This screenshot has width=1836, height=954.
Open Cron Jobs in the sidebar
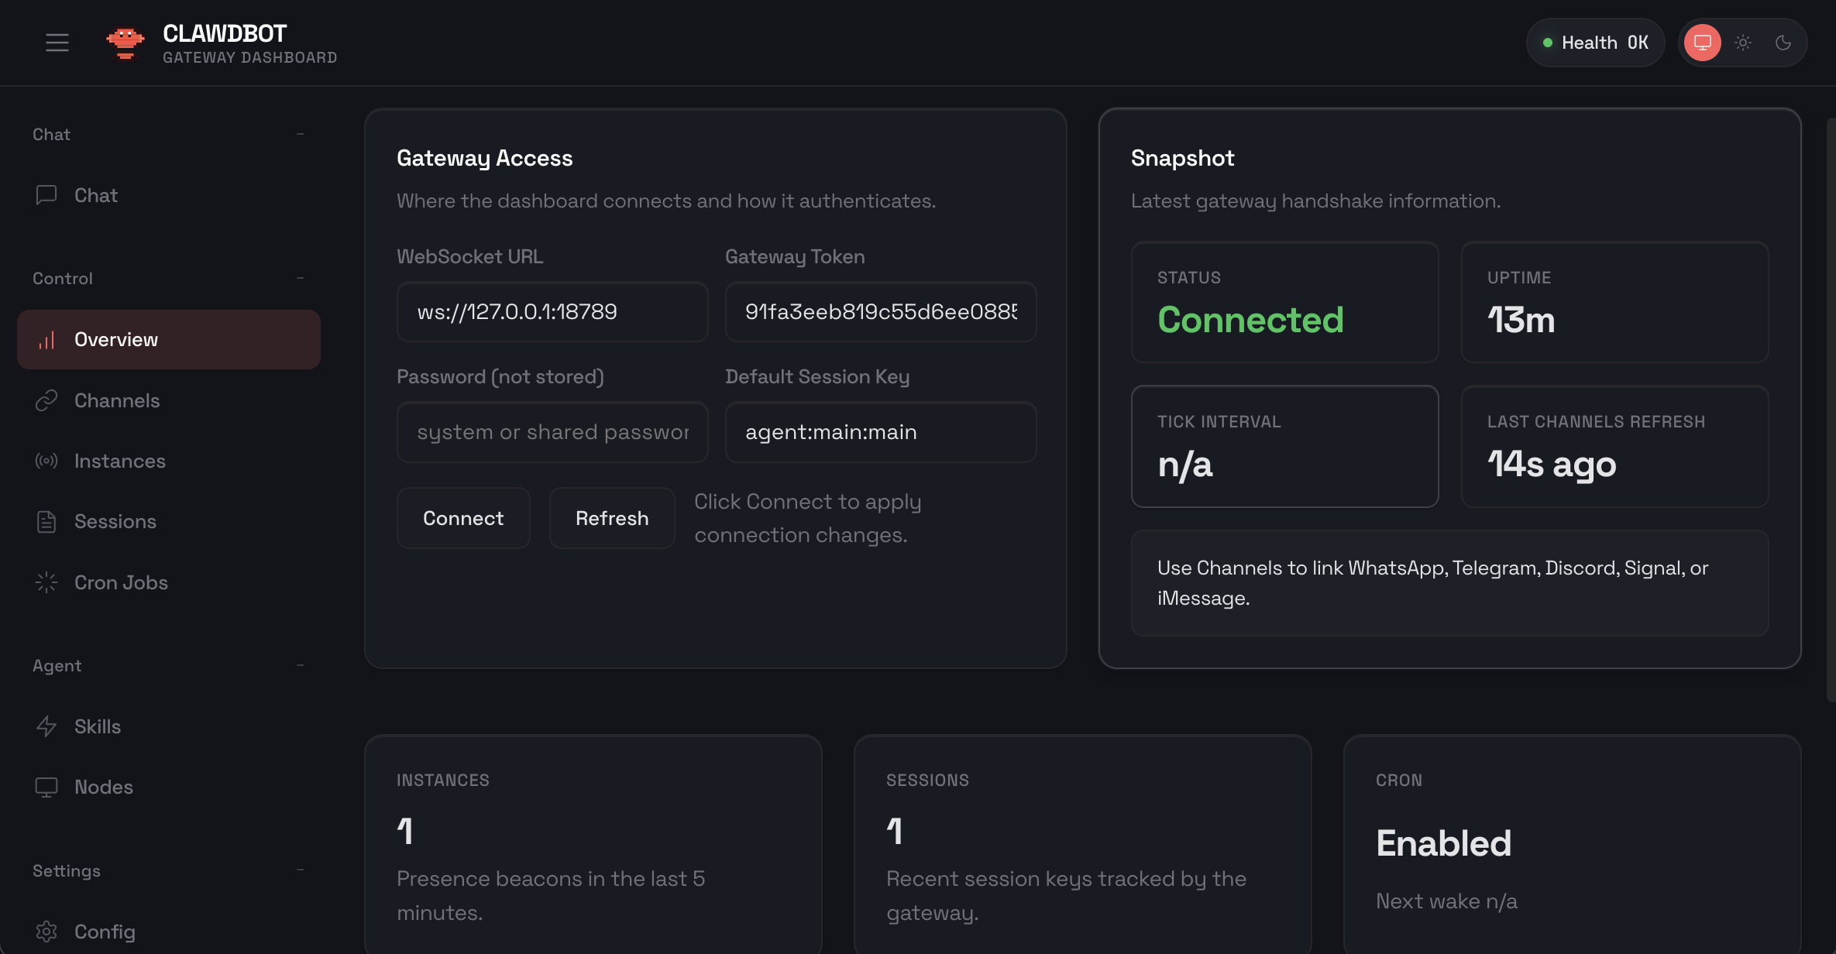pyautogui.click(x=121, y=582)
